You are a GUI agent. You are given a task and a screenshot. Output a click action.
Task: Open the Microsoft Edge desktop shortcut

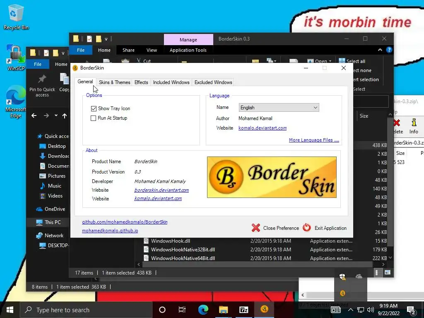tap(16, 102)
